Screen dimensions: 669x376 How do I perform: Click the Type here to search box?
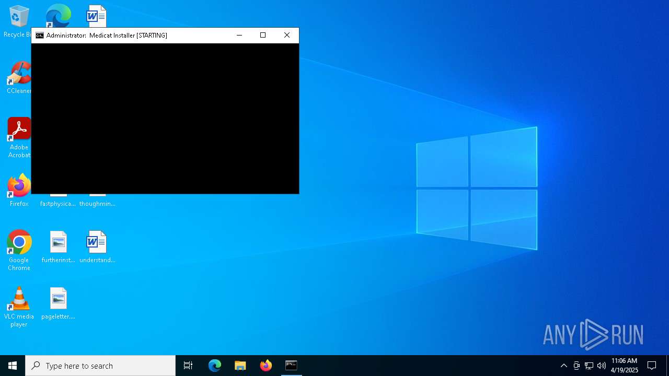[100, 366]
